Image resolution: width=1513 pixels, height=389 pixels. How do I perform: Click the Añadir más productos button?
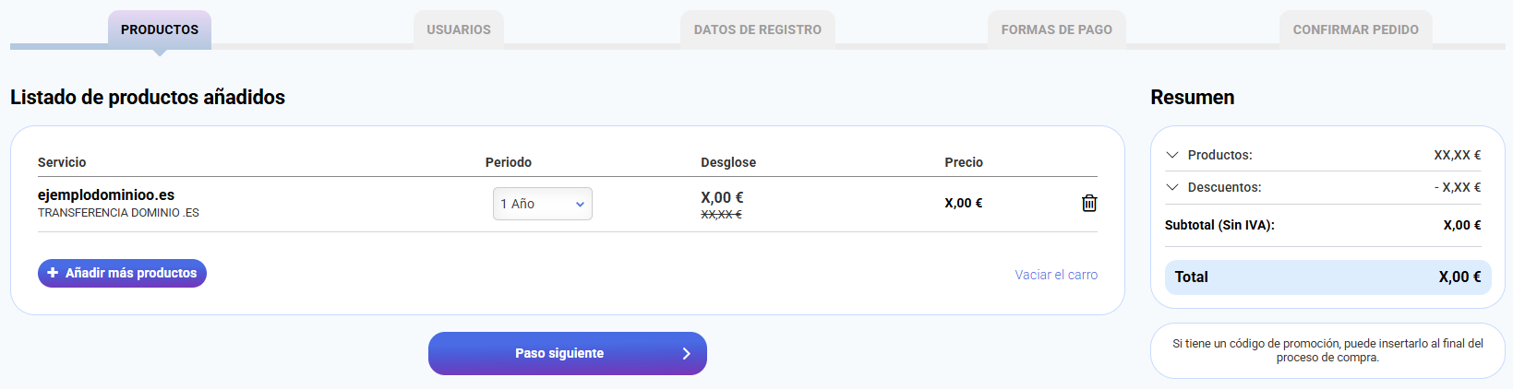click(122, 273)
